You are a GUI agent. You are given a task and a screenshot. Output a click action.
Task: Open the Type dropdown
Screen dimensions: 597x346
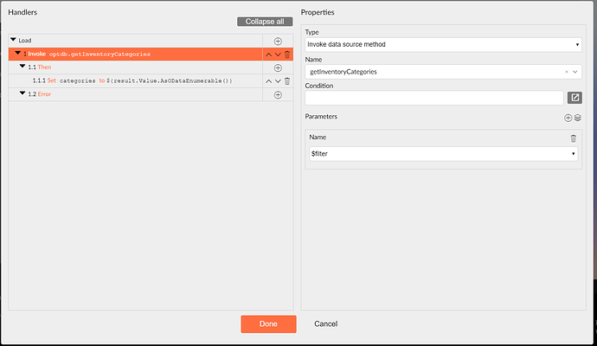(443, 44)
